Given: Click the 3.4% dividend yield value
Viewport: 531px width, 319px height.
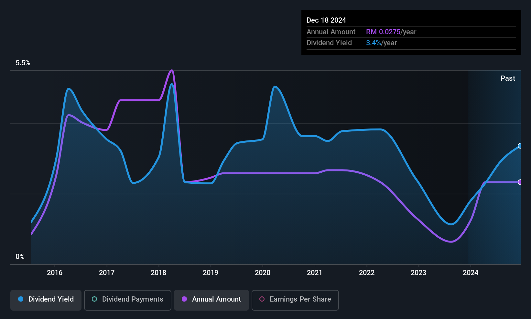Looking at the screenshot, I should [x=374, y=43].
